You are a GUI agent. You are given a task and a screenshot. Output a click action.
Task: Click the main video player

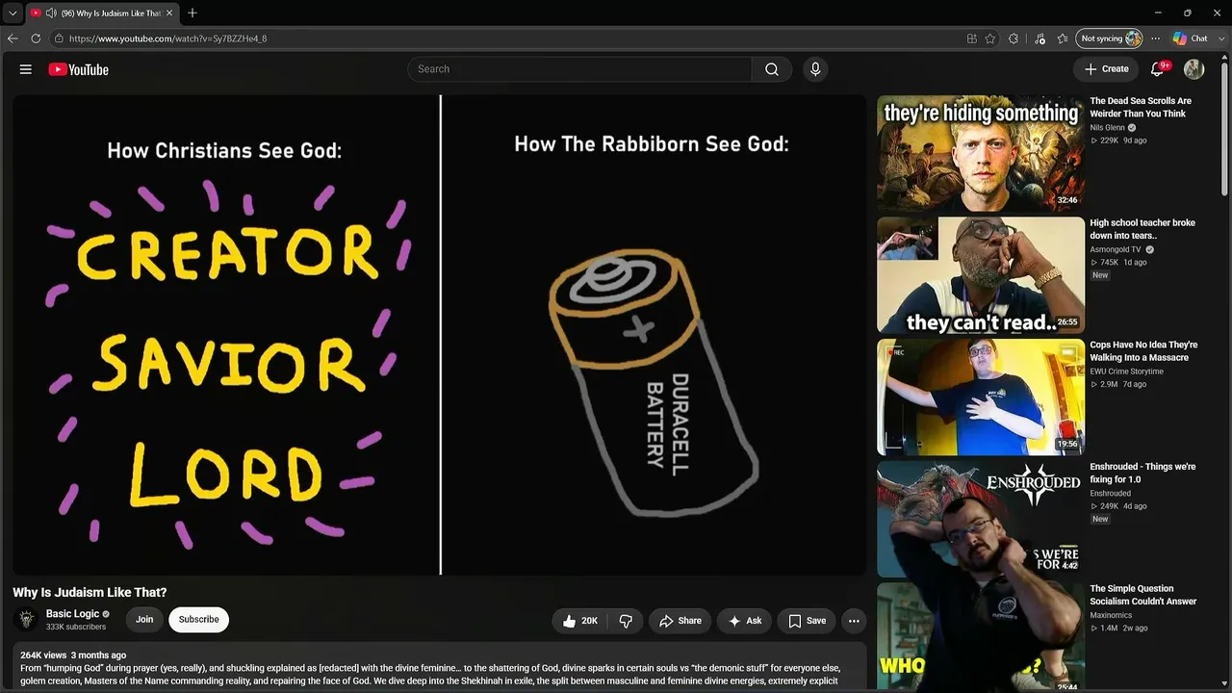tap(440, 335)
